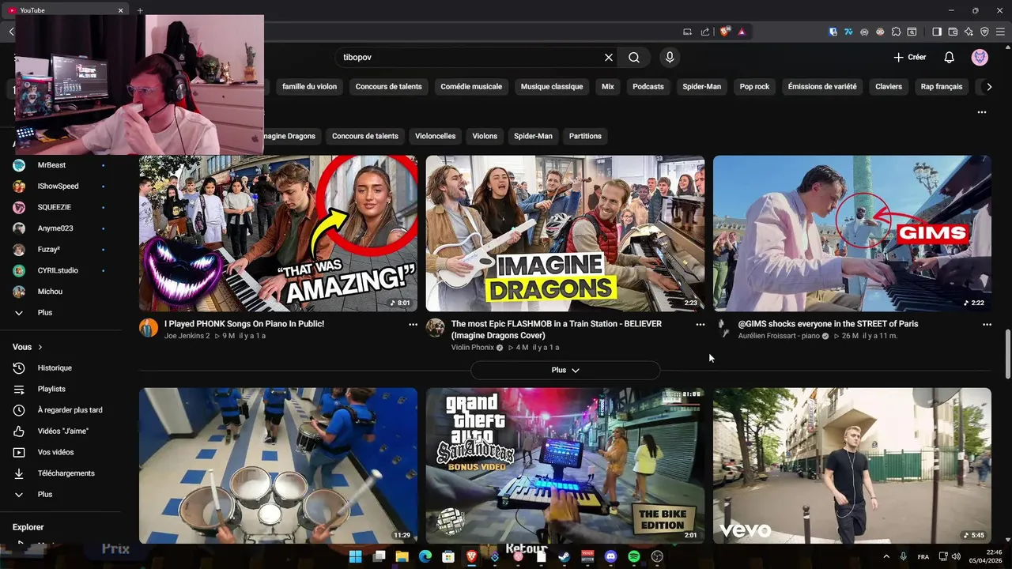Screen dimensions: 1012x569
Task: Open Discord from the taskbar
Action: pos(610,556)
